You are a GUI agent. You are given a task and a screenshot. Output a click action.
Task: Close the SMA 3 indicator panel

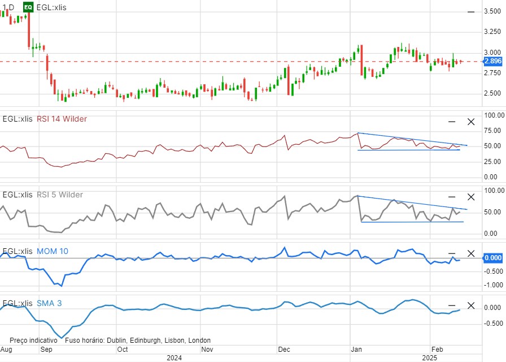click(471, 306)
